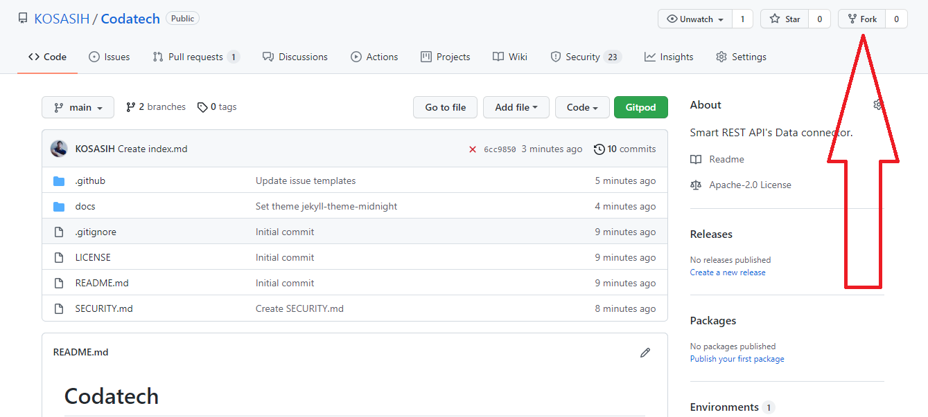Expand the main branch selector
This screenshot has height=417, width=928.
(78, 107)
